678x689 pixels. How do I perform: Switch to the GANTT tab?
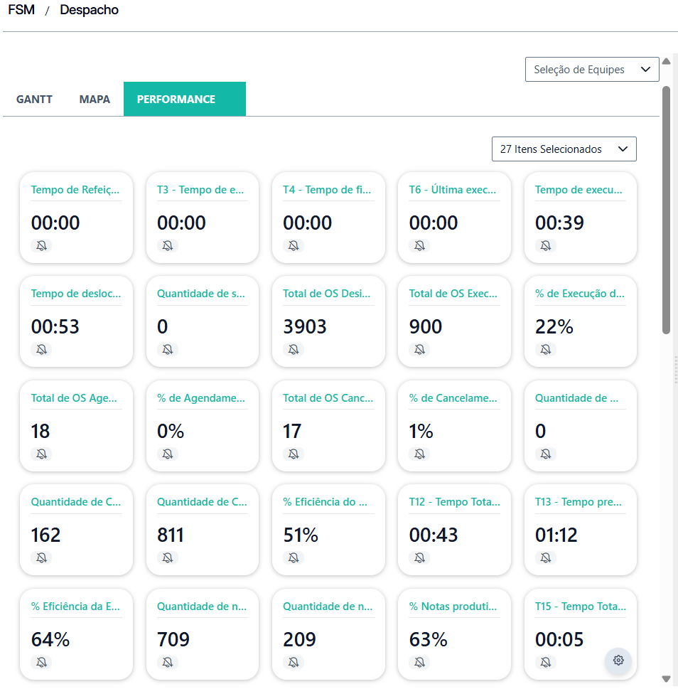34,100
